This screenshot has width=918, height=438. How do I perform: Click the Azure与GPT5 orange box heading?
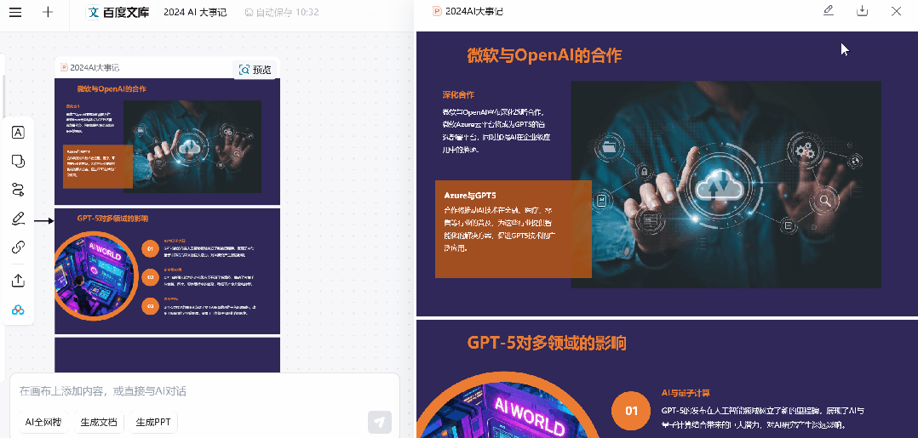click(x=470, y=195)
